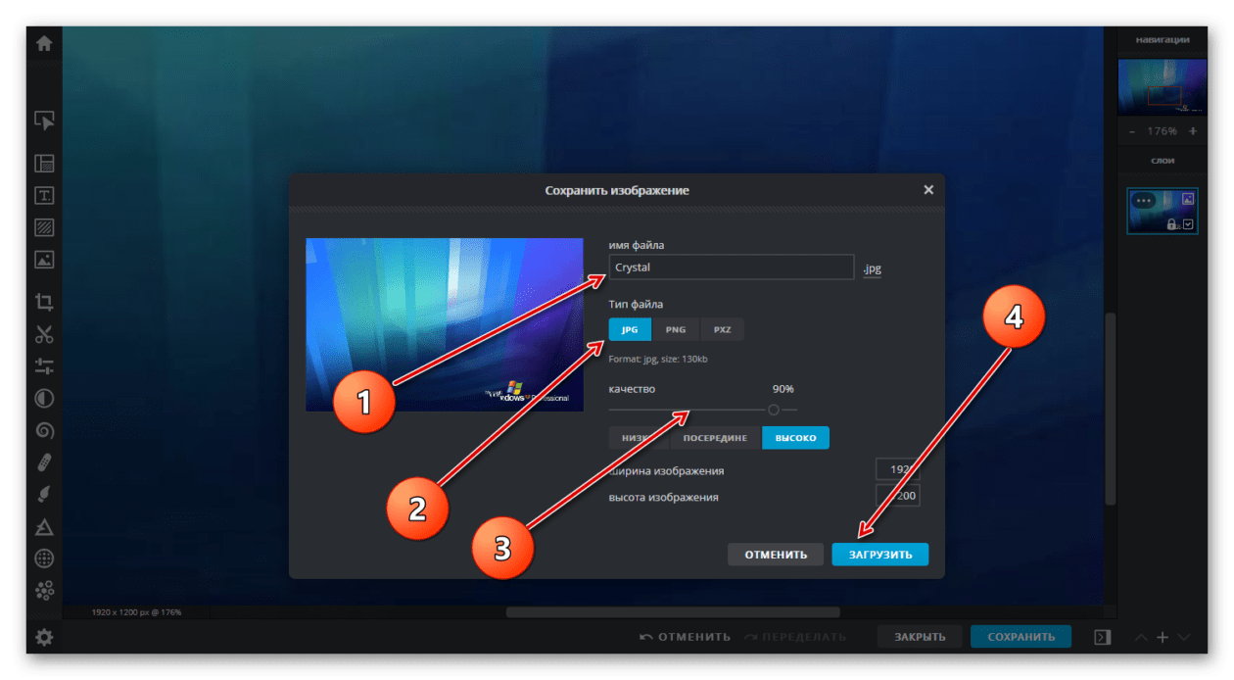
Task: Click the ОТМЕНИТЬ cancel button in dialog
Action: 776,555
